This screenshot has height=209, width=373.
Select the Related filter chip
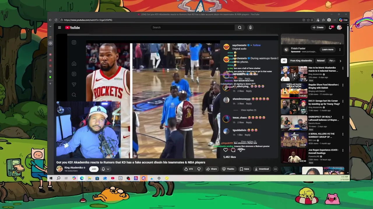321,61
